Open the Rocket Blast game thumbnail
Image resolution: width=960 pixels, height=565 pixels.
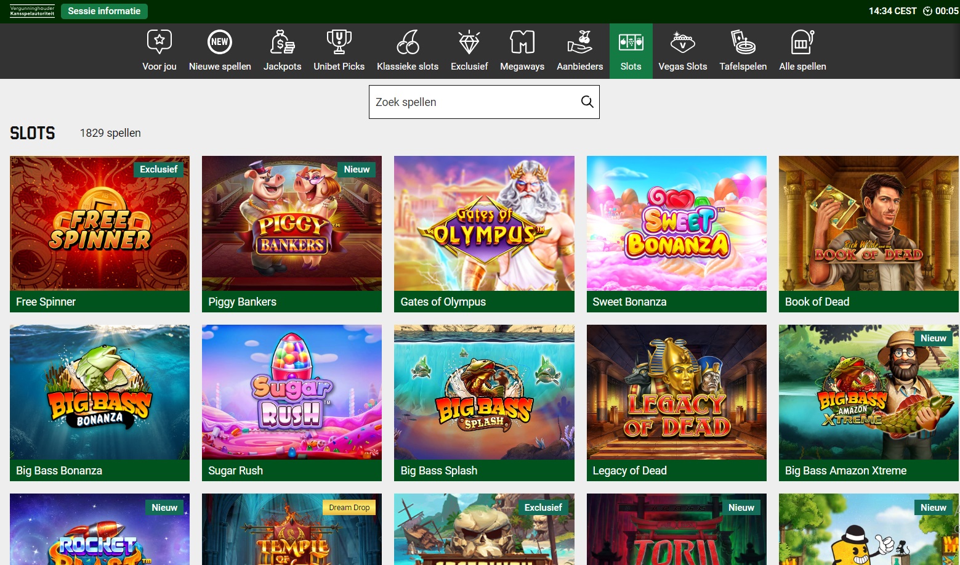100,529
